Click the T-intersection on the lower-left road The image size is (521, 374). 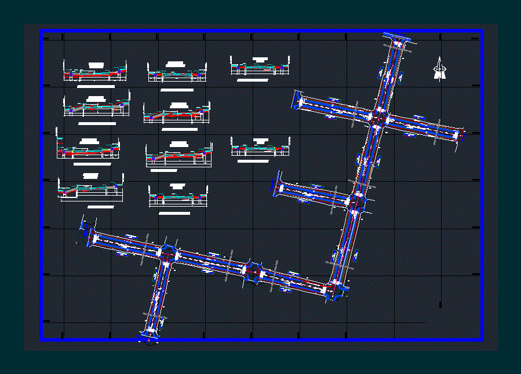[x=166, y=255]
